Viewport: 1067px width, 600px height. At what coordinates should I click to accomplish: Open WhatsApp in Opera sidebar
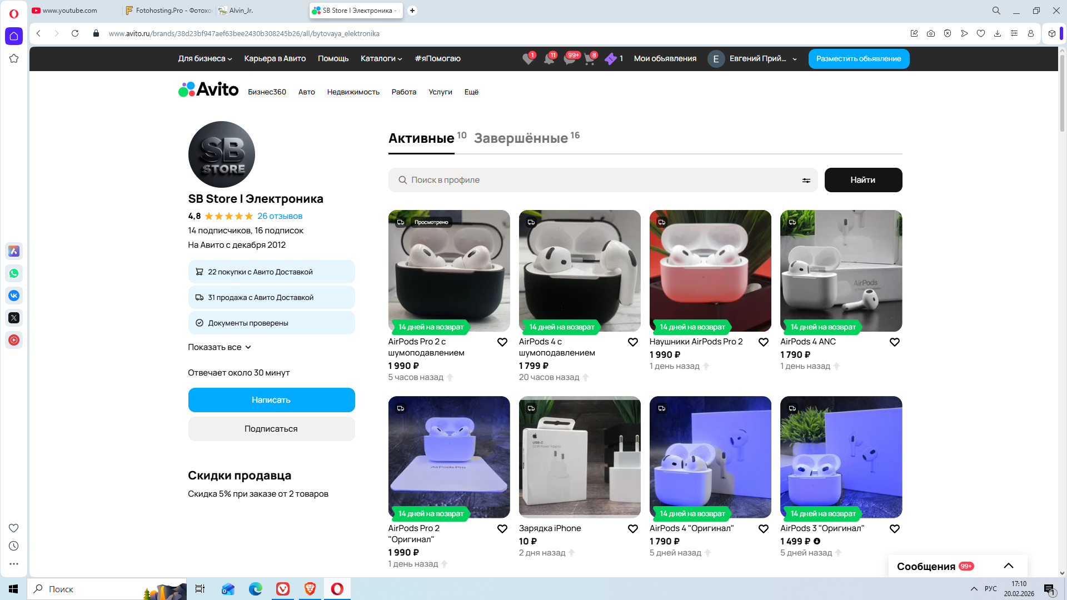pos(14,273)
